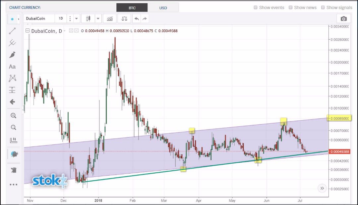Click the left arrow back icon in sidebar

[x=12, y=102]
